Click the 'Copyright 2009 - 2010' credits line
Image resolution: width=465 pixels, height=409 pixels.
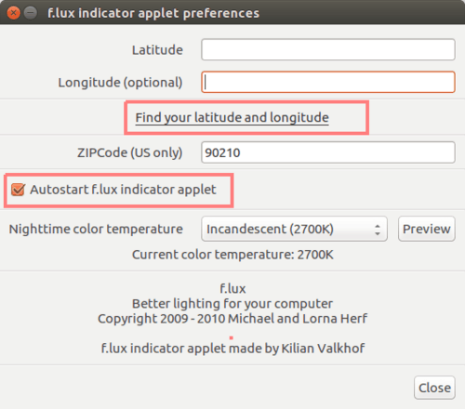[x=232, y=319]
